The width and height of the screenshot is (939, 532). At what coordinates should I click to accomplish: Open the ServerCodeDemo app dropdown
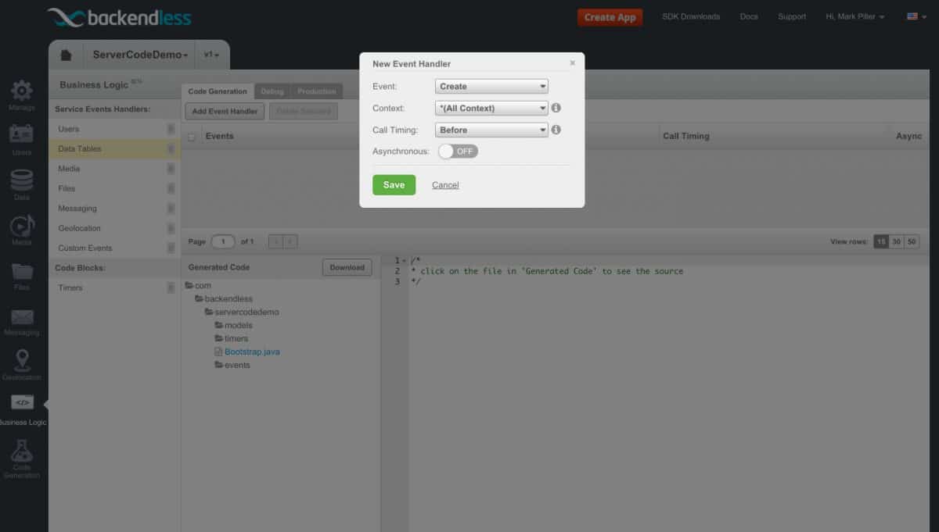click(x=141, y=55)
